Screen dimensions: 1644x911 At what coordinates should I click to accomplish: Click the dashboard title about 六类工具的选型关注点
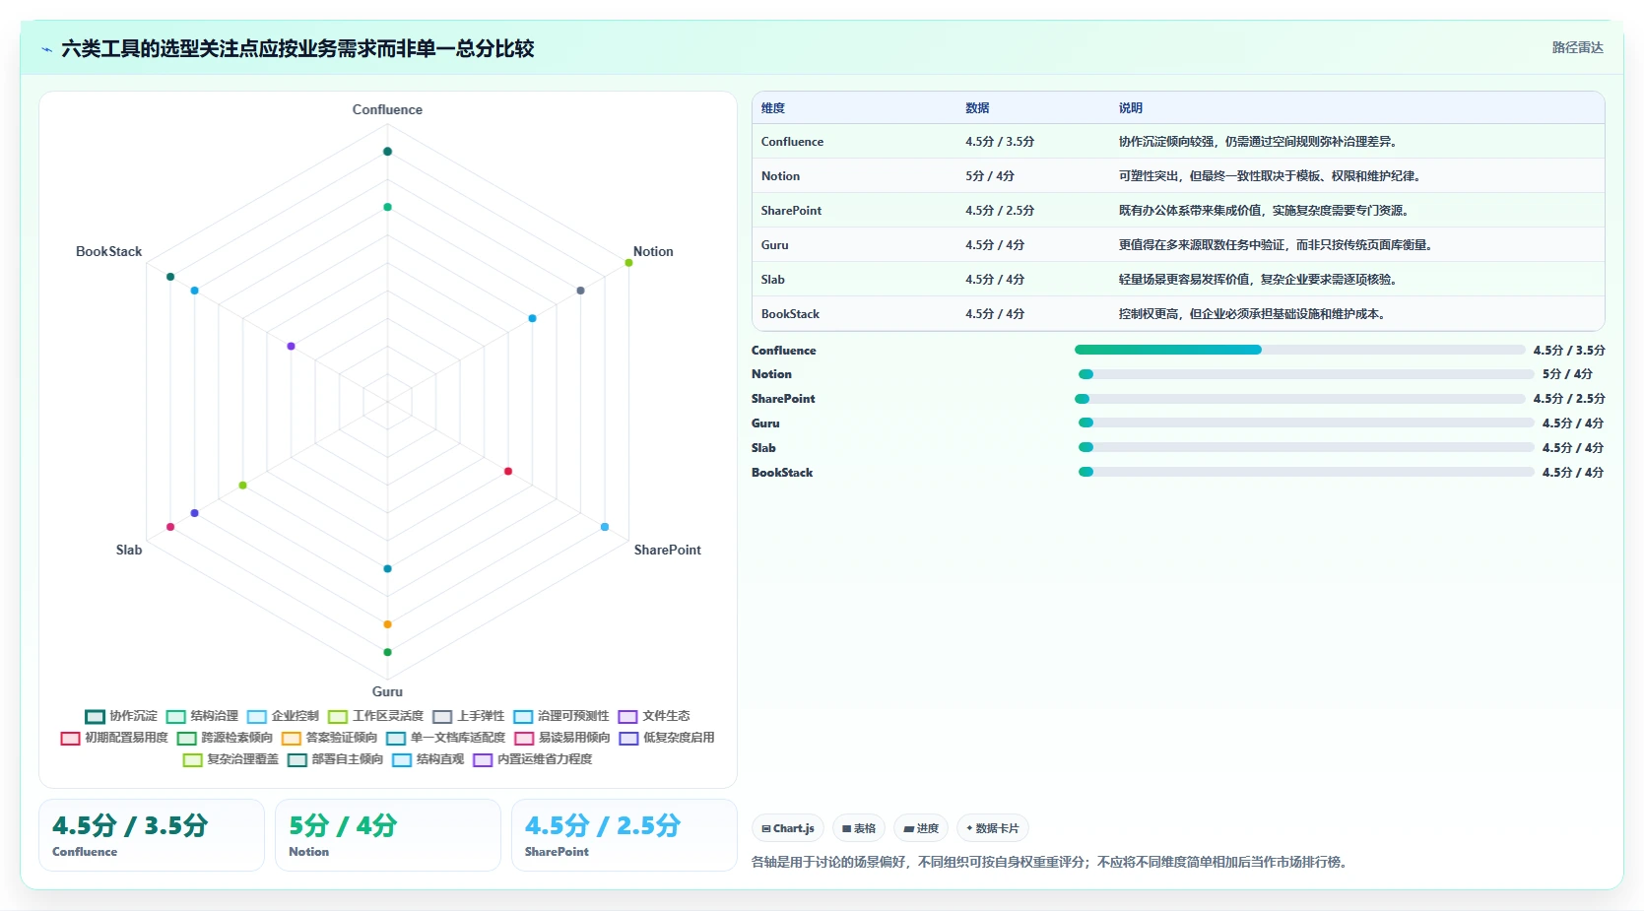pos(297,48)
